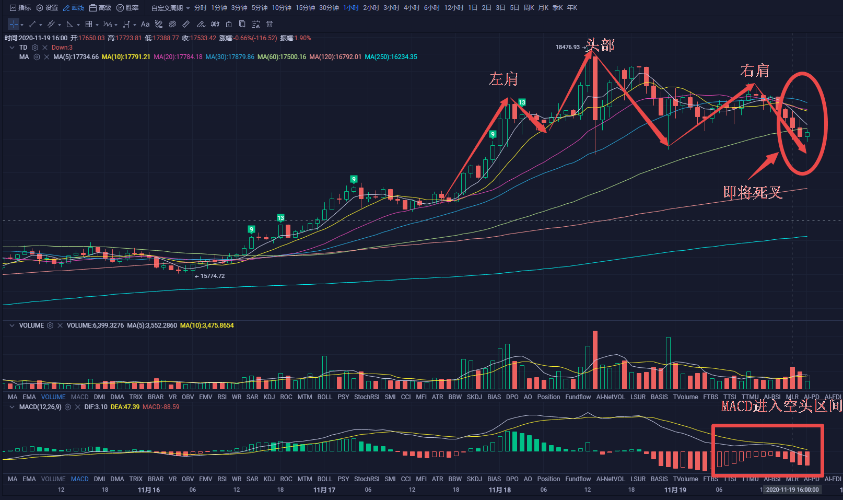
Task: Collapse the MACD(12,26,9) panel chevron
Action: coord(12,407)
